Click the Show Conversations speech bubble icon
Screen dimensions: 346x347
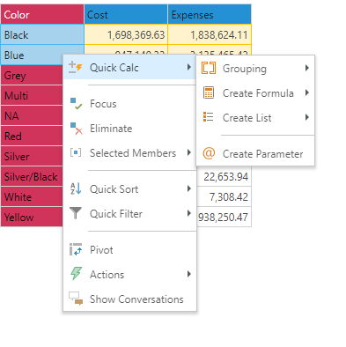coord(76,299)
